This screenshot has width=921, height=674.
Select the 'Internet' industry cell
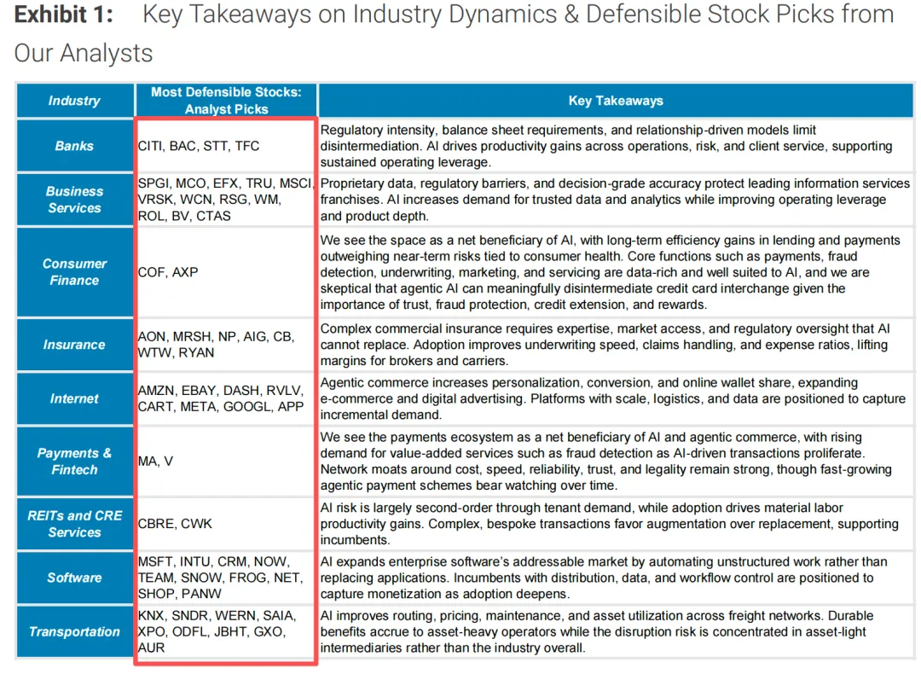74,398
